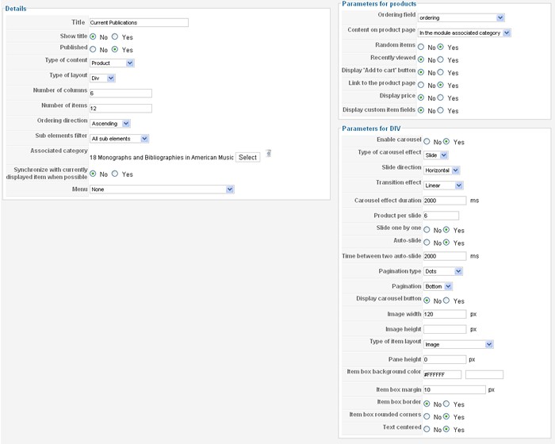555x444 pixels.
Task: Open the Type of item layout dropdown
Action: coord(459,344)
